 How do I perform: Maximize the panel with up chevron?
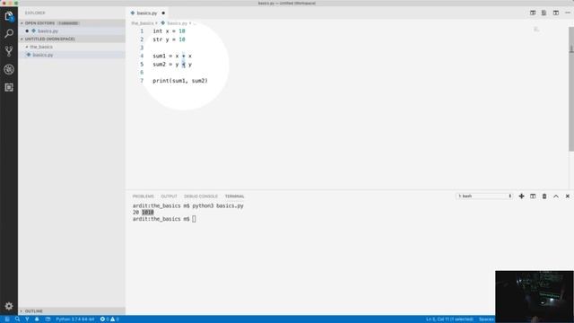click(x=556, y=196)
